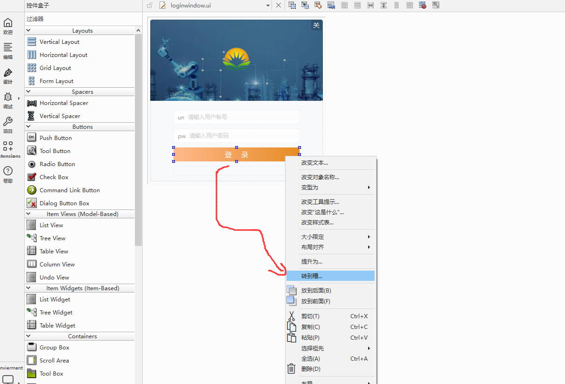Open the 欢迎 (Welcome) mode

point(8,26)
